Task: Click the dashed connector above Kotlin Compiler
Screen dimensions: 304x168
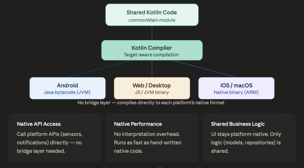Action: click(x=152, y=33)
